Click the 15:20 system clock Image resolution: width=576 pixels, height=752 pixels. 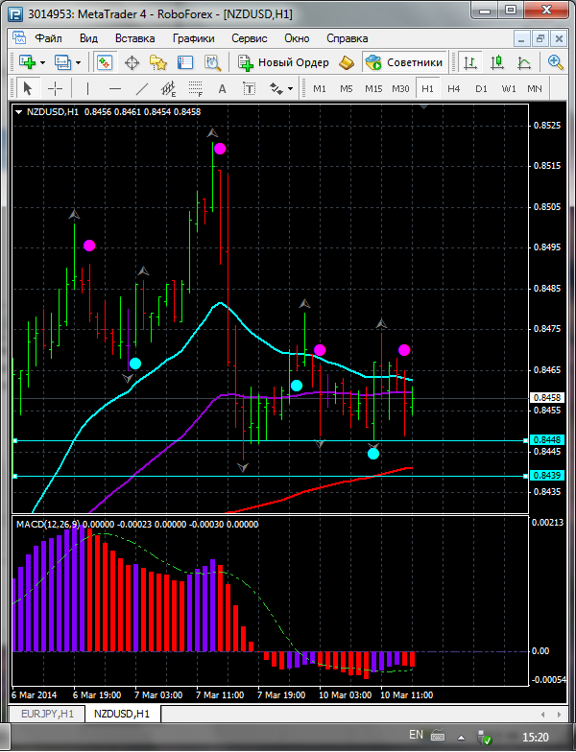[536, 737]
